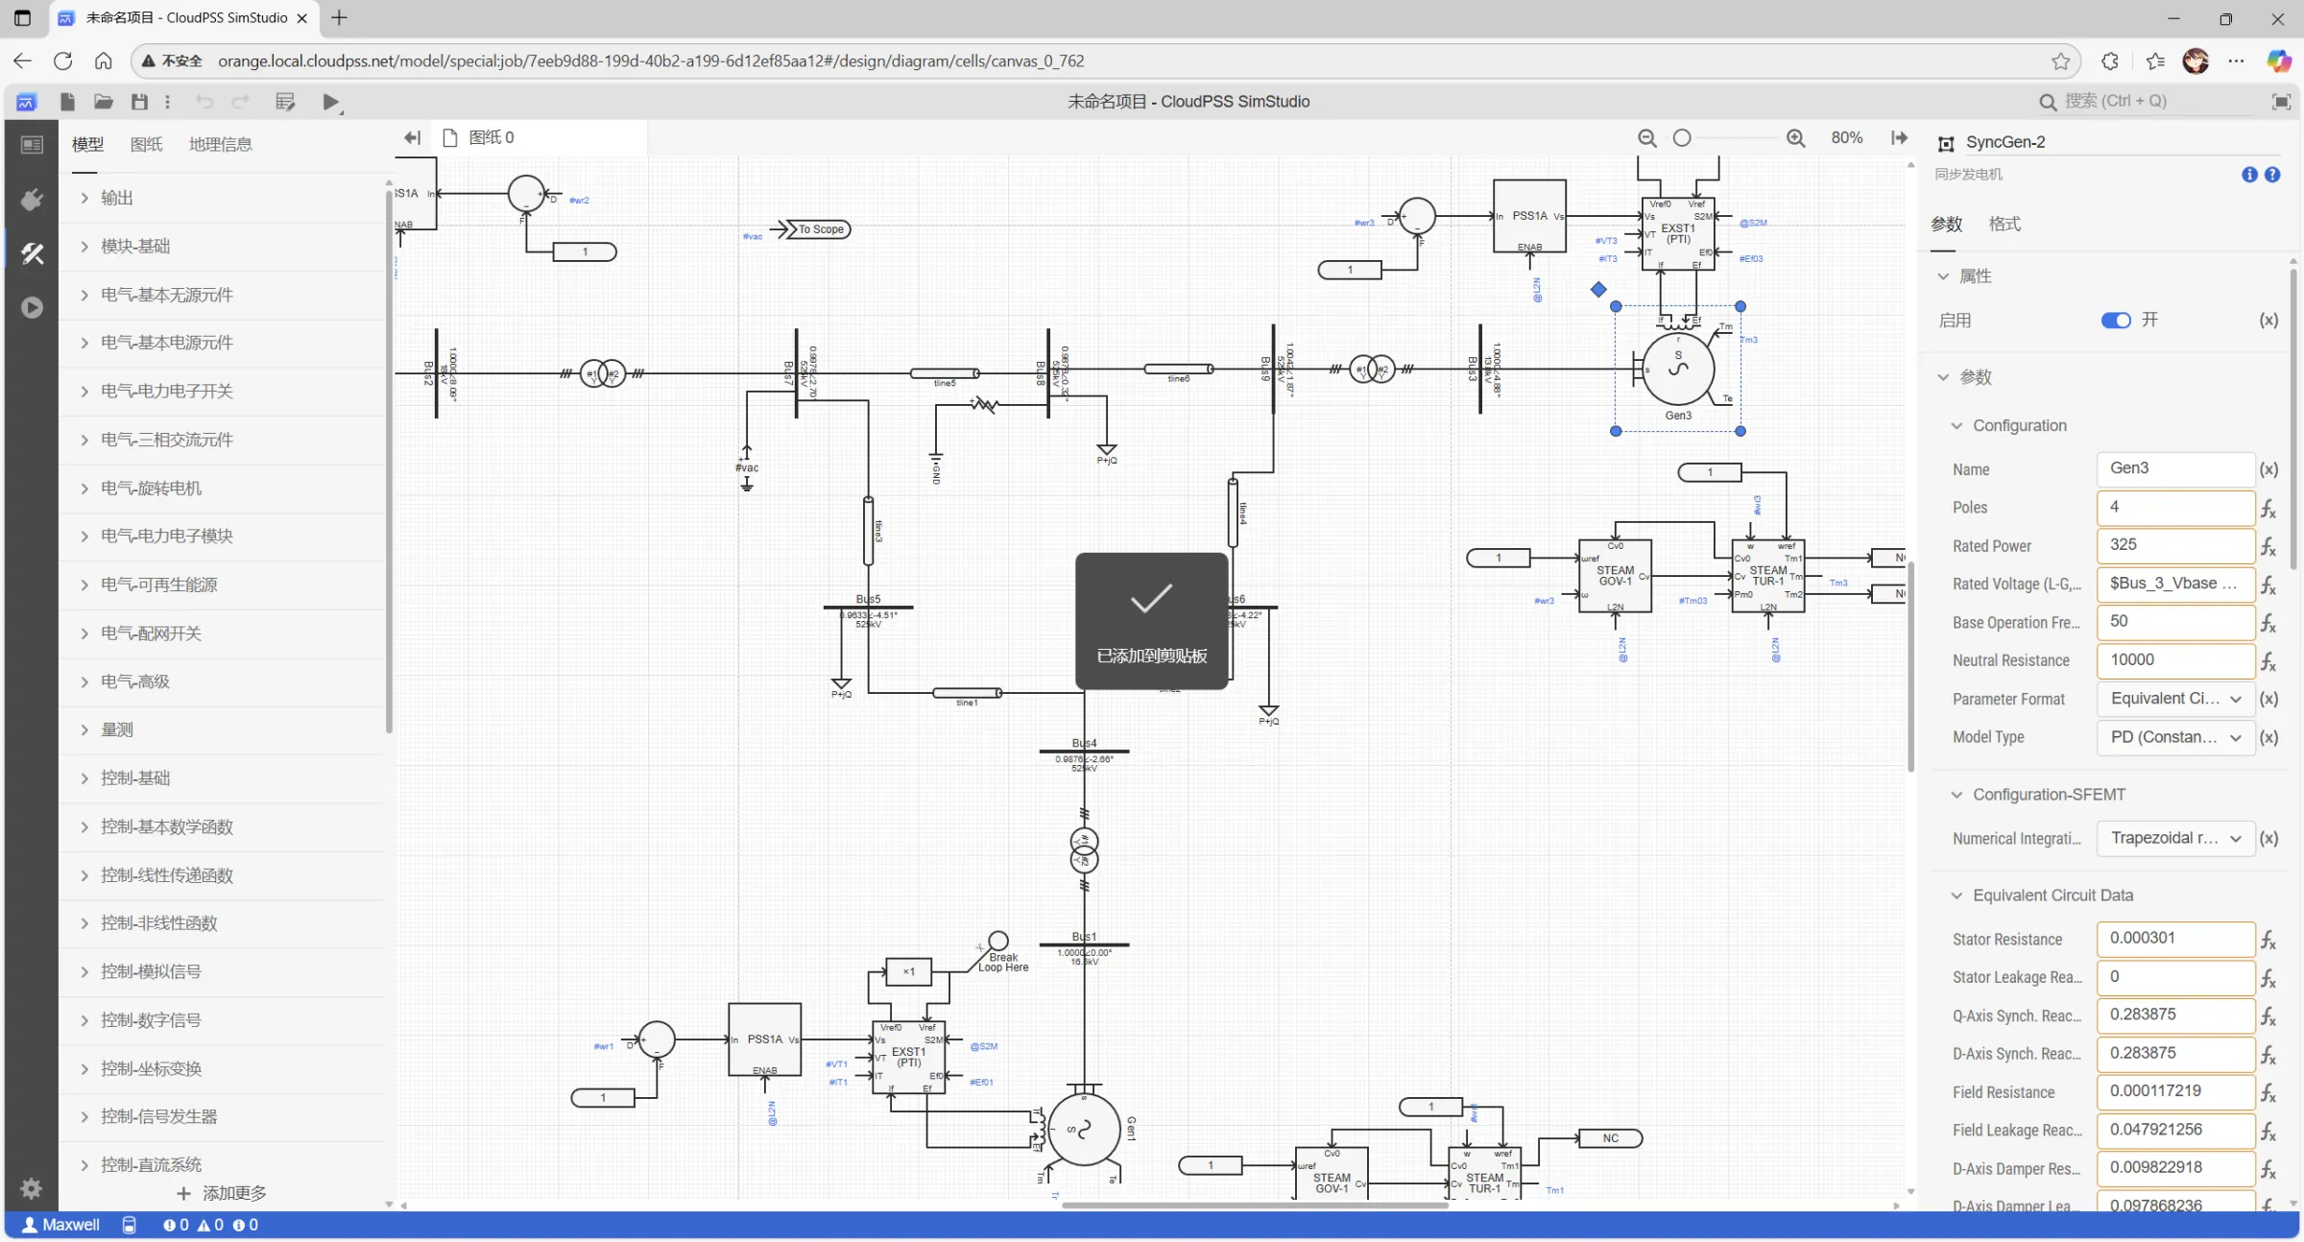Collapse left panel with arrow icon
The image size is (2304, 1242).
click(x=413, y=138)
